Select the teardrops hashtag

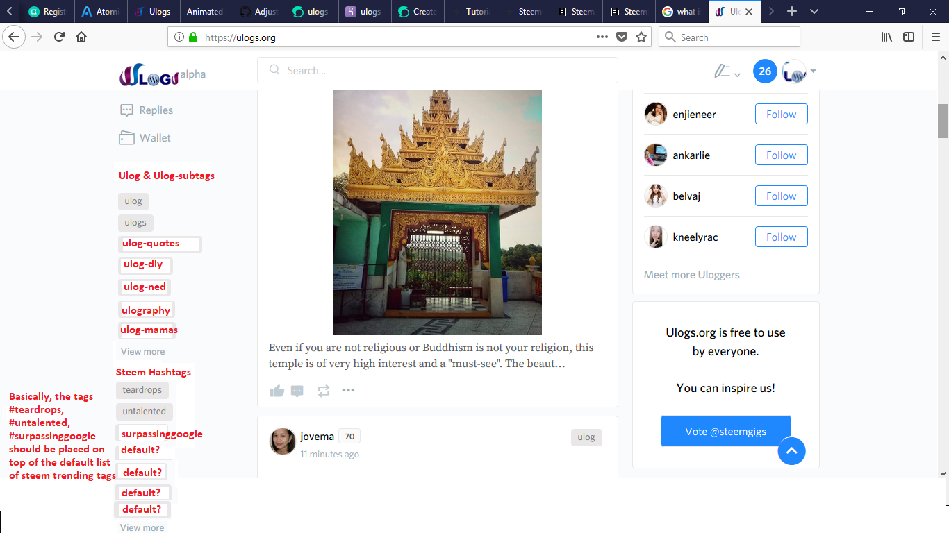[142, 390]
